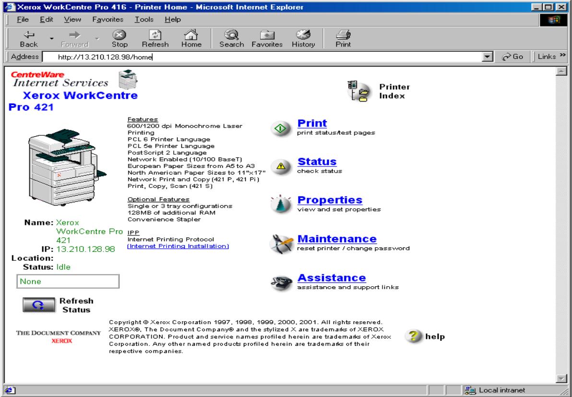
Task: Click the Printer Index label
Action: point(394,91)
